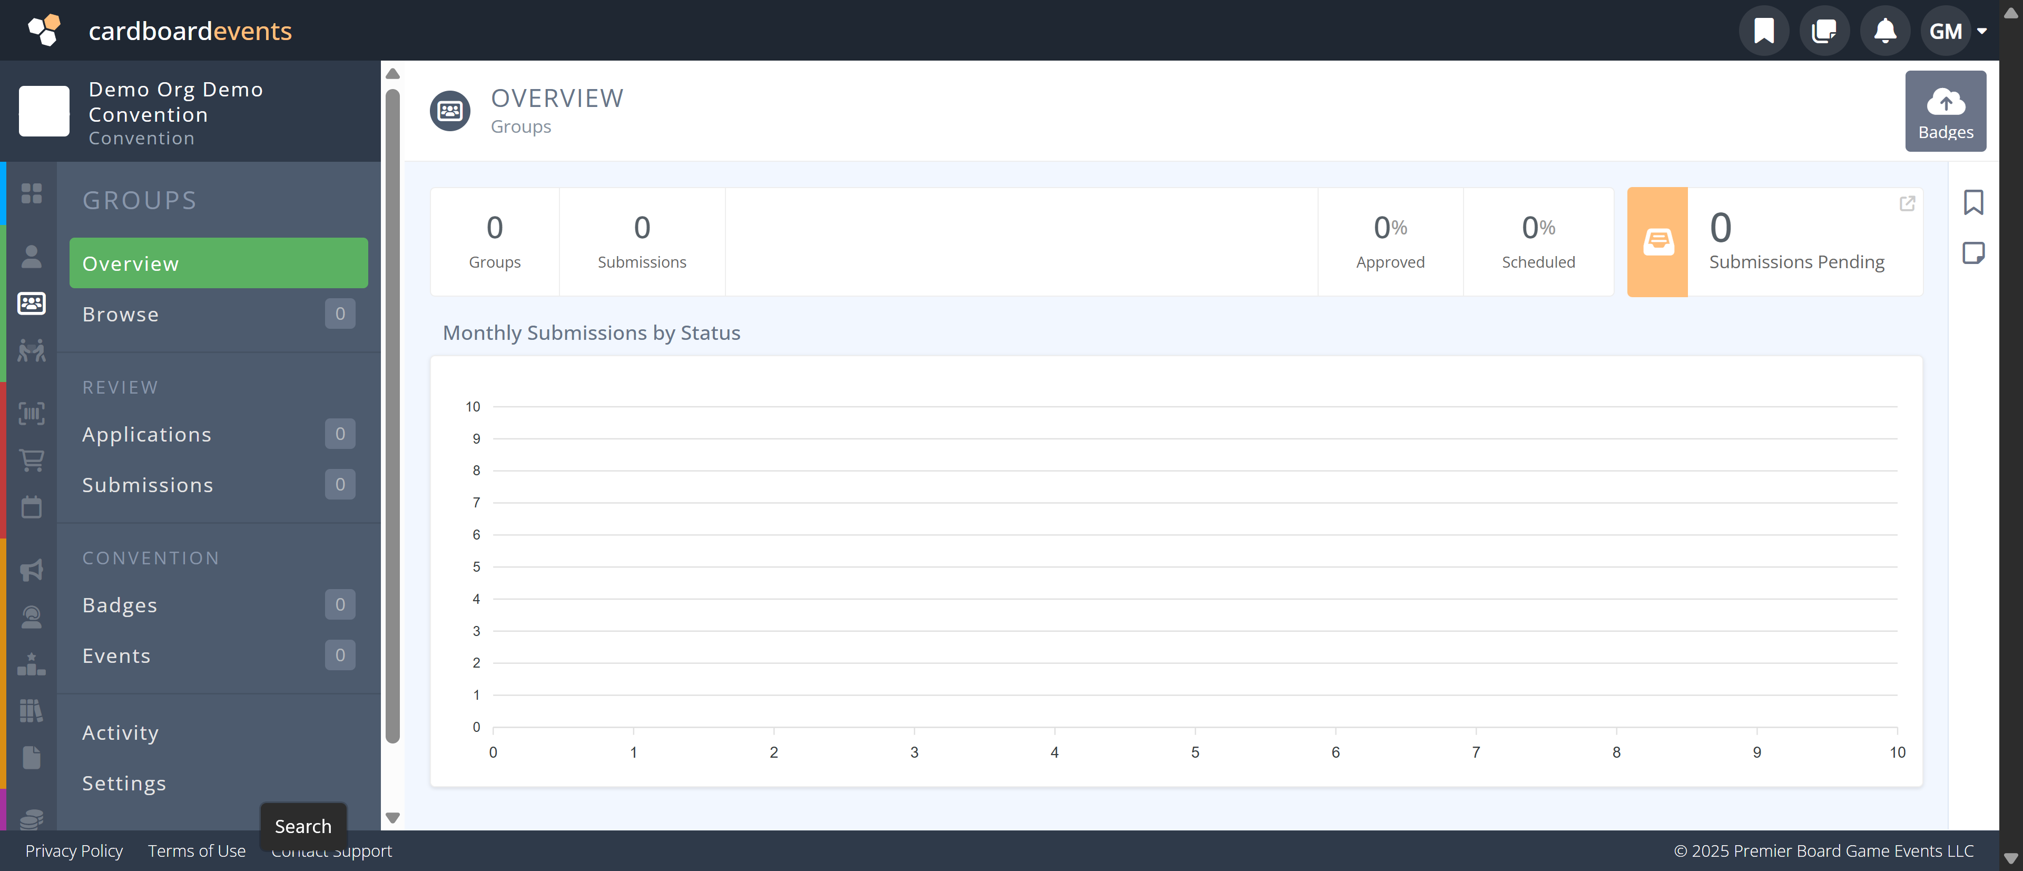Viewport: 2023px width, 871px height.
Task: Open the dashboard grid icon in sidebar
Action: click(x=31, y=193)
